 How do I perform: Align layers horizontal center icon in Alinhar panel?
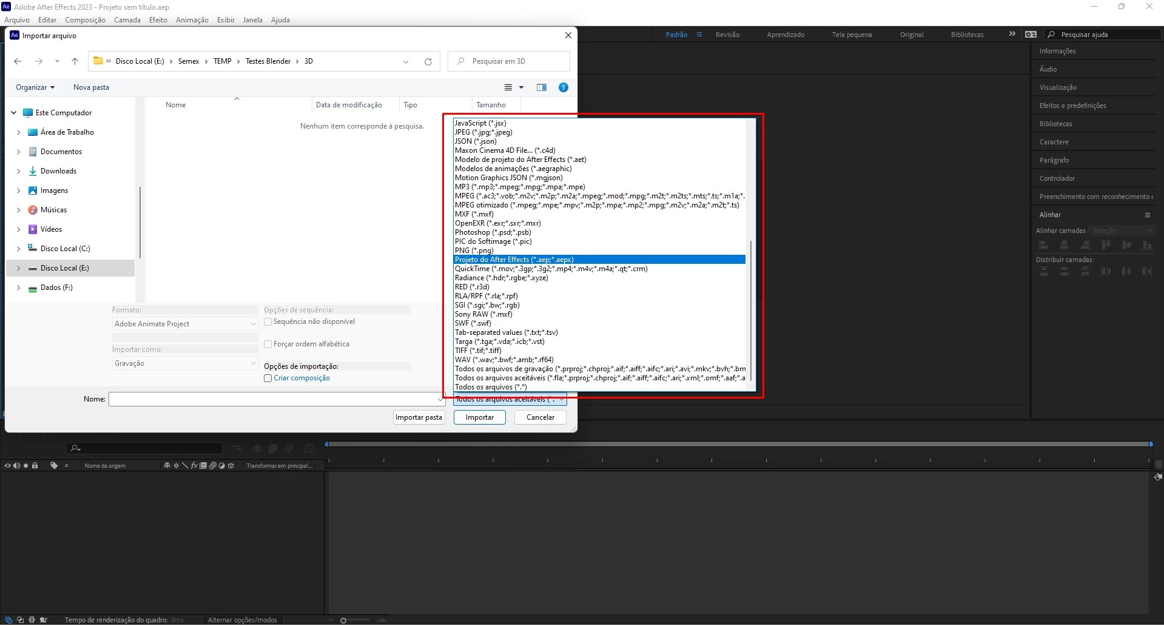[x=1065, y=245]
